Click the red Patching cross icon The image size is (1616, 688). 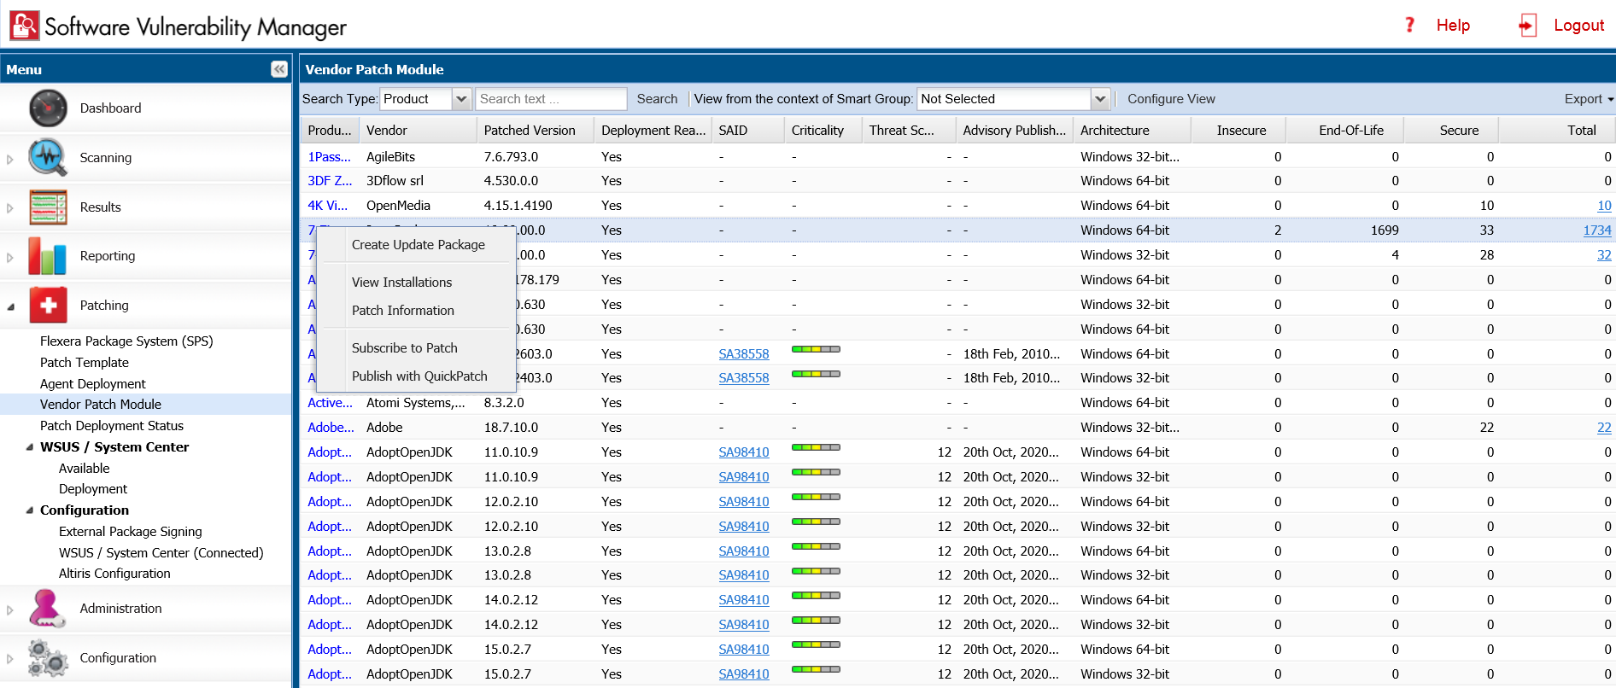(x=48, y=306)
